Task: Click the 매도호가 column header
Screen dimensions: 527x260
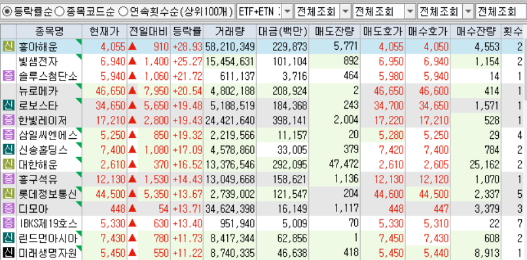Action: pyautogui.click(x=382, y=31)
